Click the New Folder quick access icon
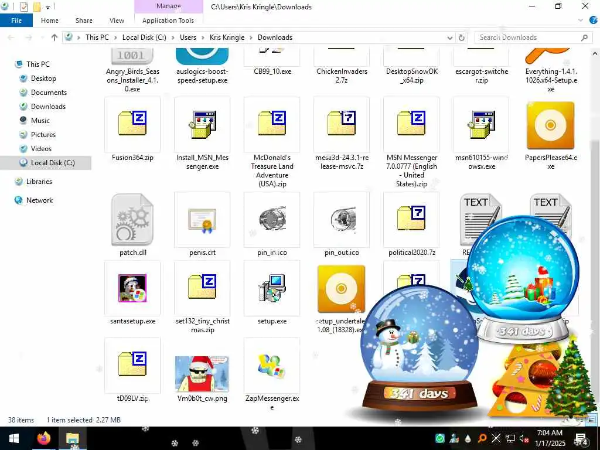The height and width of the screenshot is (450, 600). [x=37, y=6]
